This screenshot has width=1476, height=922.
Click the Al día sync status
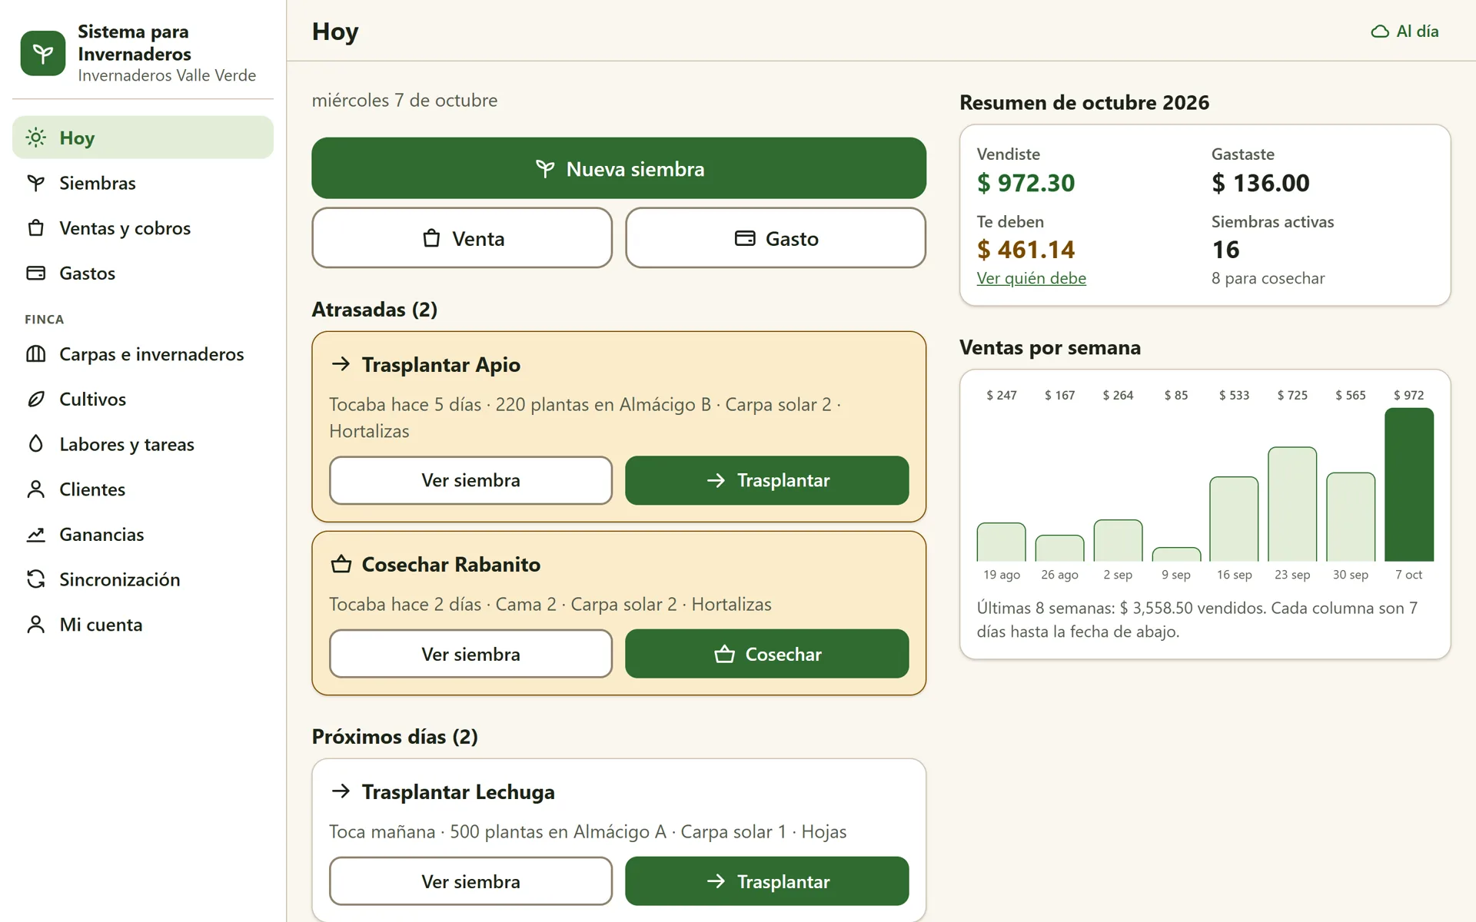pos(1405,32)
